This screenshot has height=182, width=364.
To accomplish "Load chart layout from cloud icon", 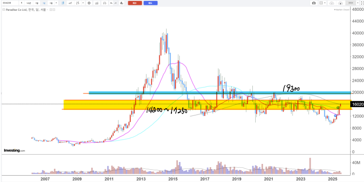I will [x=332, y=3].
